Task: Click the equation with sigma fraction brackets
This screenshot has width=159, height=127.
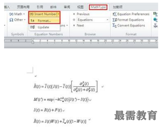Action: (x=66, y=87)
